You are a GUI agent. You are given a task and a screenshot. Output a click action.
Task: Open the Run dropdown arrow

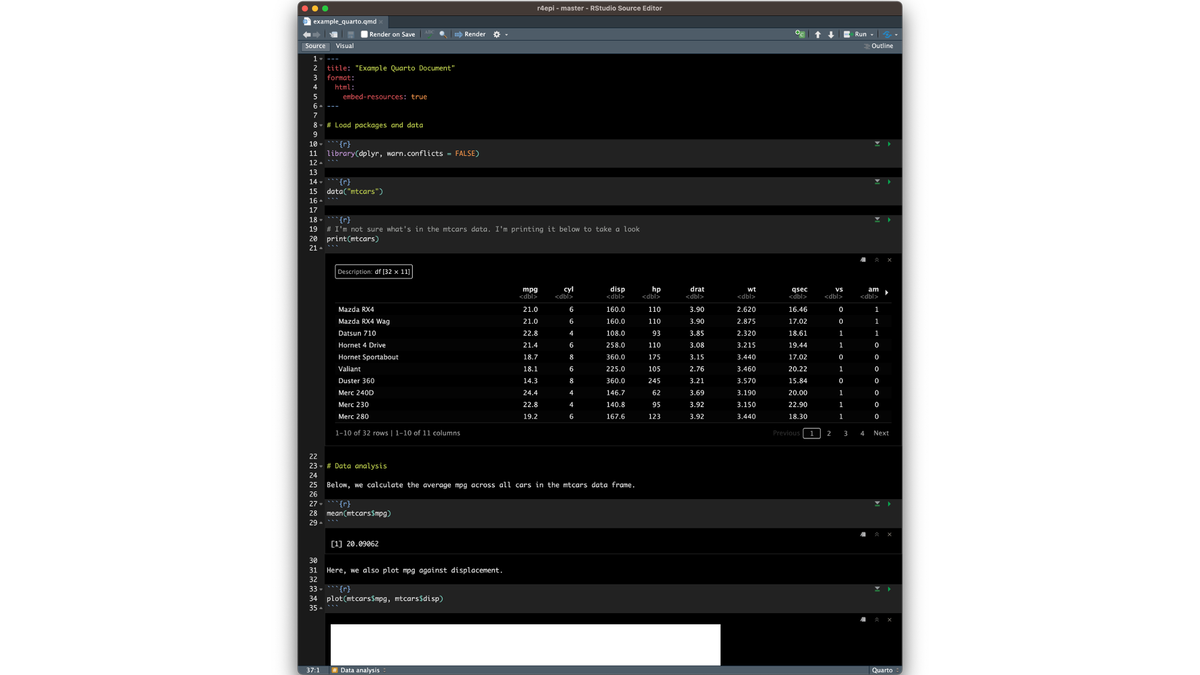pyautogui.click(x=871, y=35)
